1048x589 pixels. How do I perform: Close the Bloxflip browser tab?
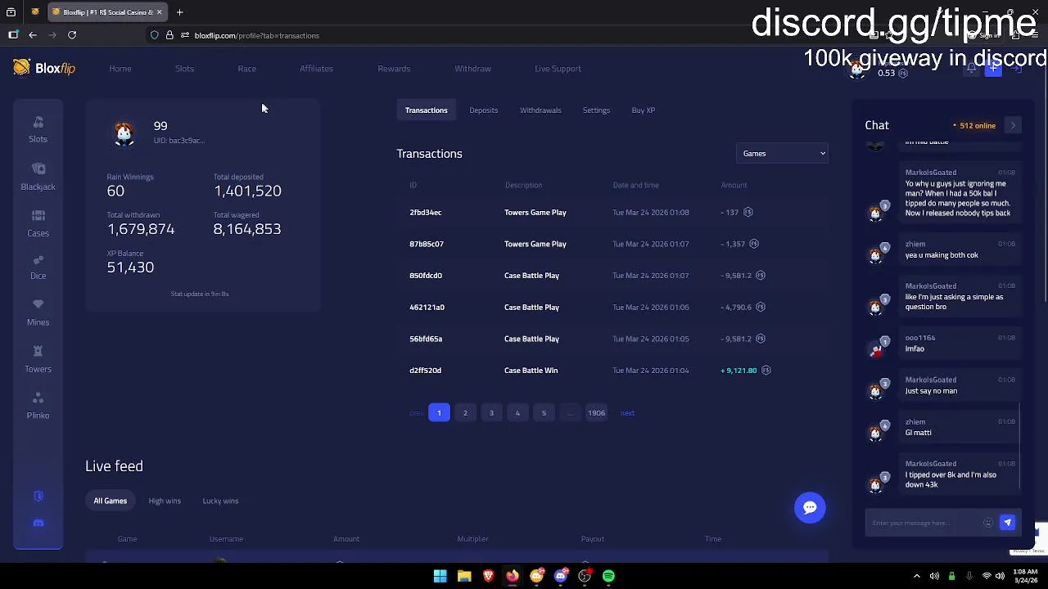pyautogui.click(x=159, y=12)
